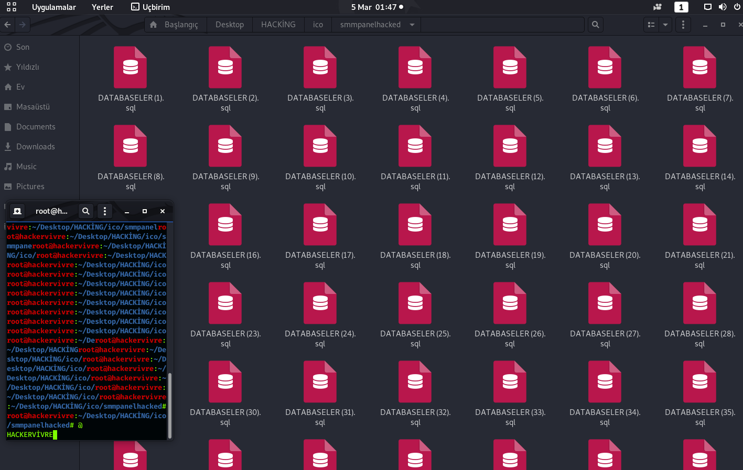The width and height of the screenshot is (743, 470).
Task: Click the file manager search icon
Action: pos(595,25)
